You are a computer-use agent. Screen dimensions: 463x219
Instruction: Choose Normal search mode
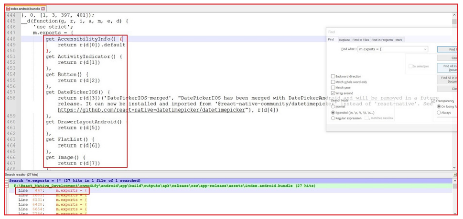point(333,107)
